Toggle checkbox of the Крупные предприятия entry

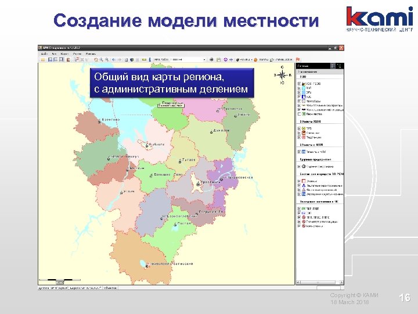[x=299, y=167]
